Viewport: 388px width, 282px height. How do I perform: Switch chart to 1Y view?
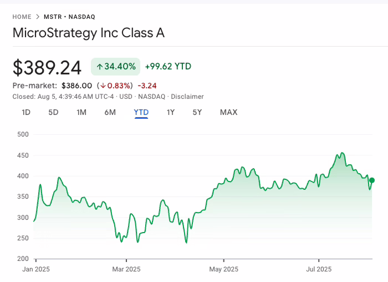pos(171,112)
